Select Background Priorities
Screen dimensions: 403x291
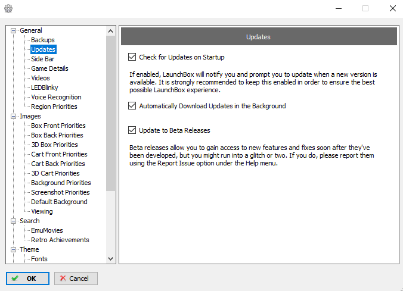pos(61,183)
